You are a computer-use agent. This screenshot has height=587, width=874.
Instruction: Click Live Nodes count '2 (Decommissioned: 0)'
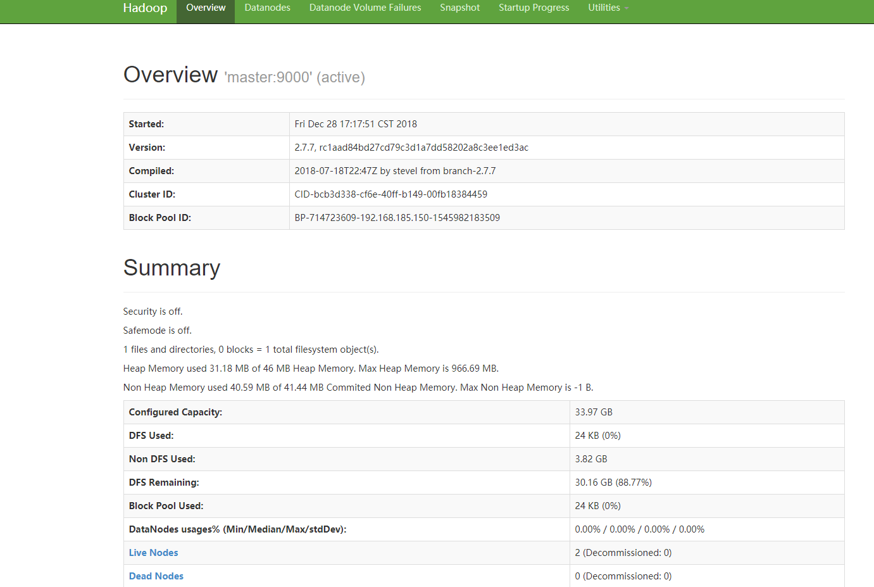coord(623,553)
